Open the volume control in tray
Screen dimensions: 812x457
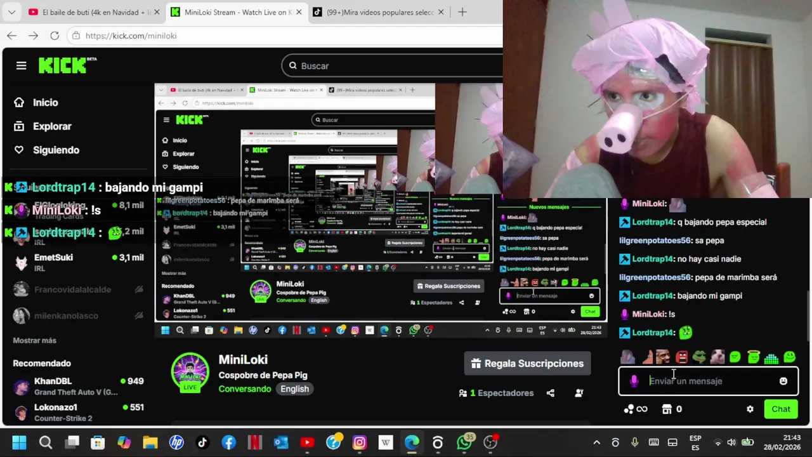click(x=731, y=442)
